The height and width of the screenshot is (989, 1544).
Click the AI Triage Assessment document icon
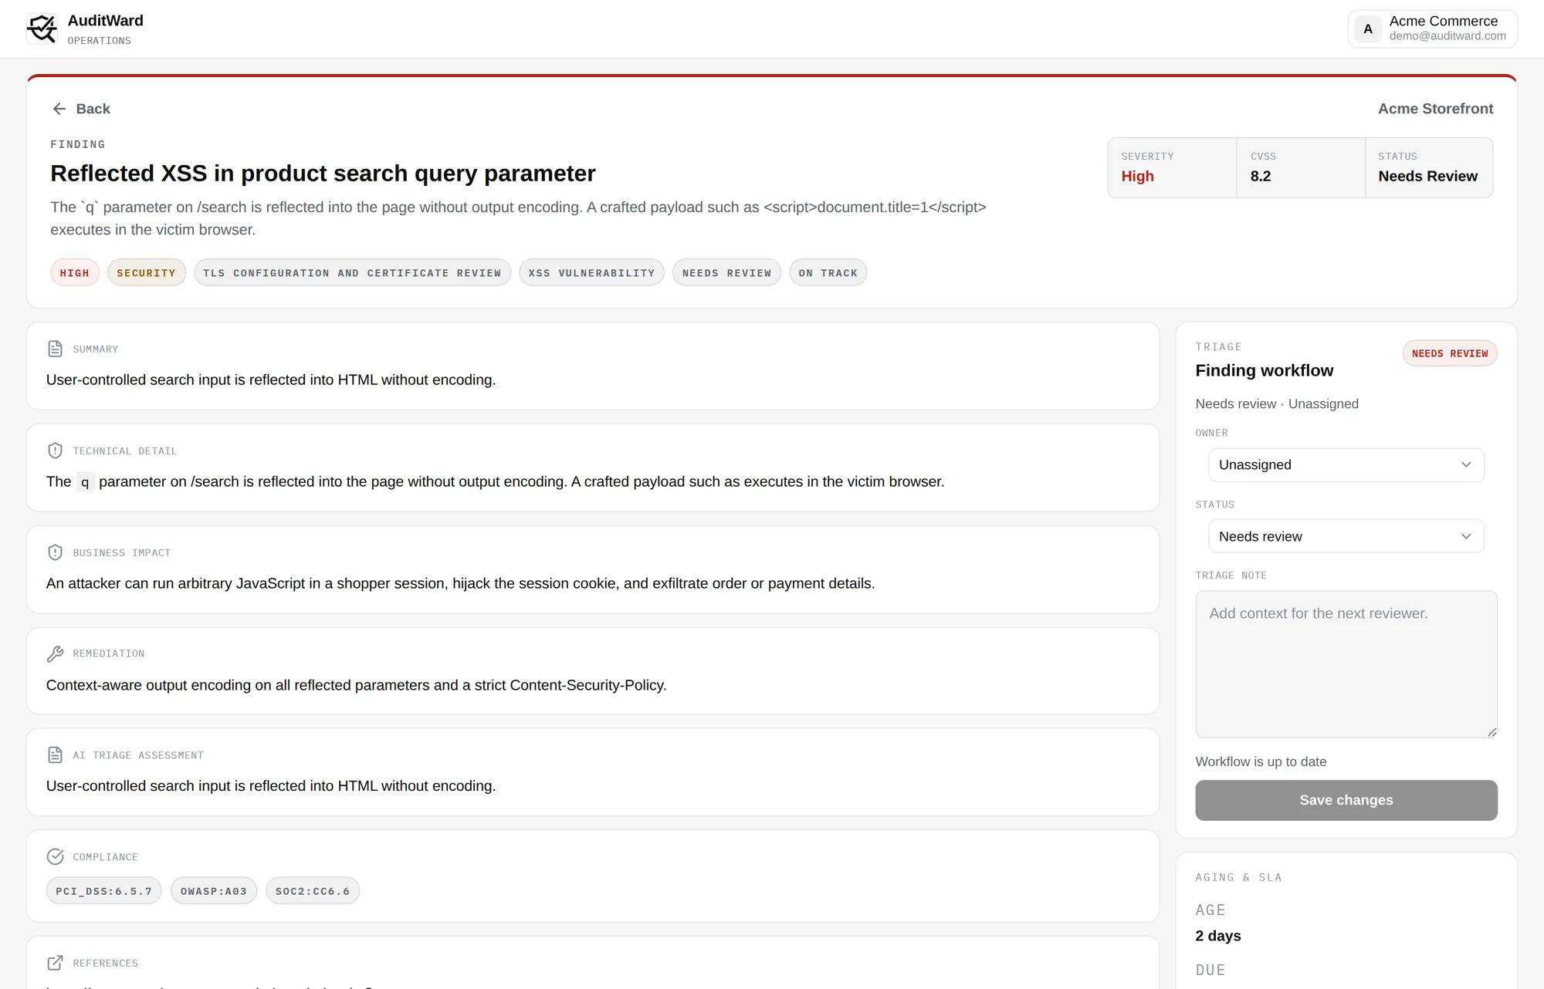tap(55, 754)
